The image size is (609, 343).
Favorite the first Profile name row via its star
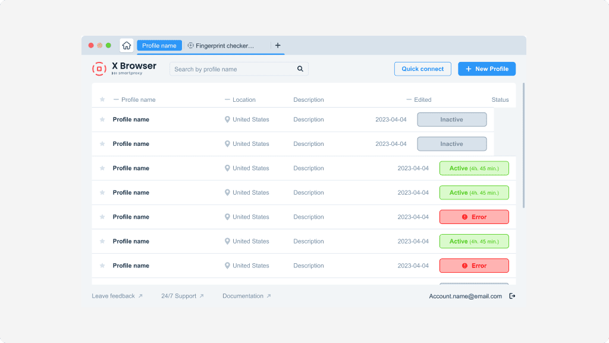(x=102, y=119)
